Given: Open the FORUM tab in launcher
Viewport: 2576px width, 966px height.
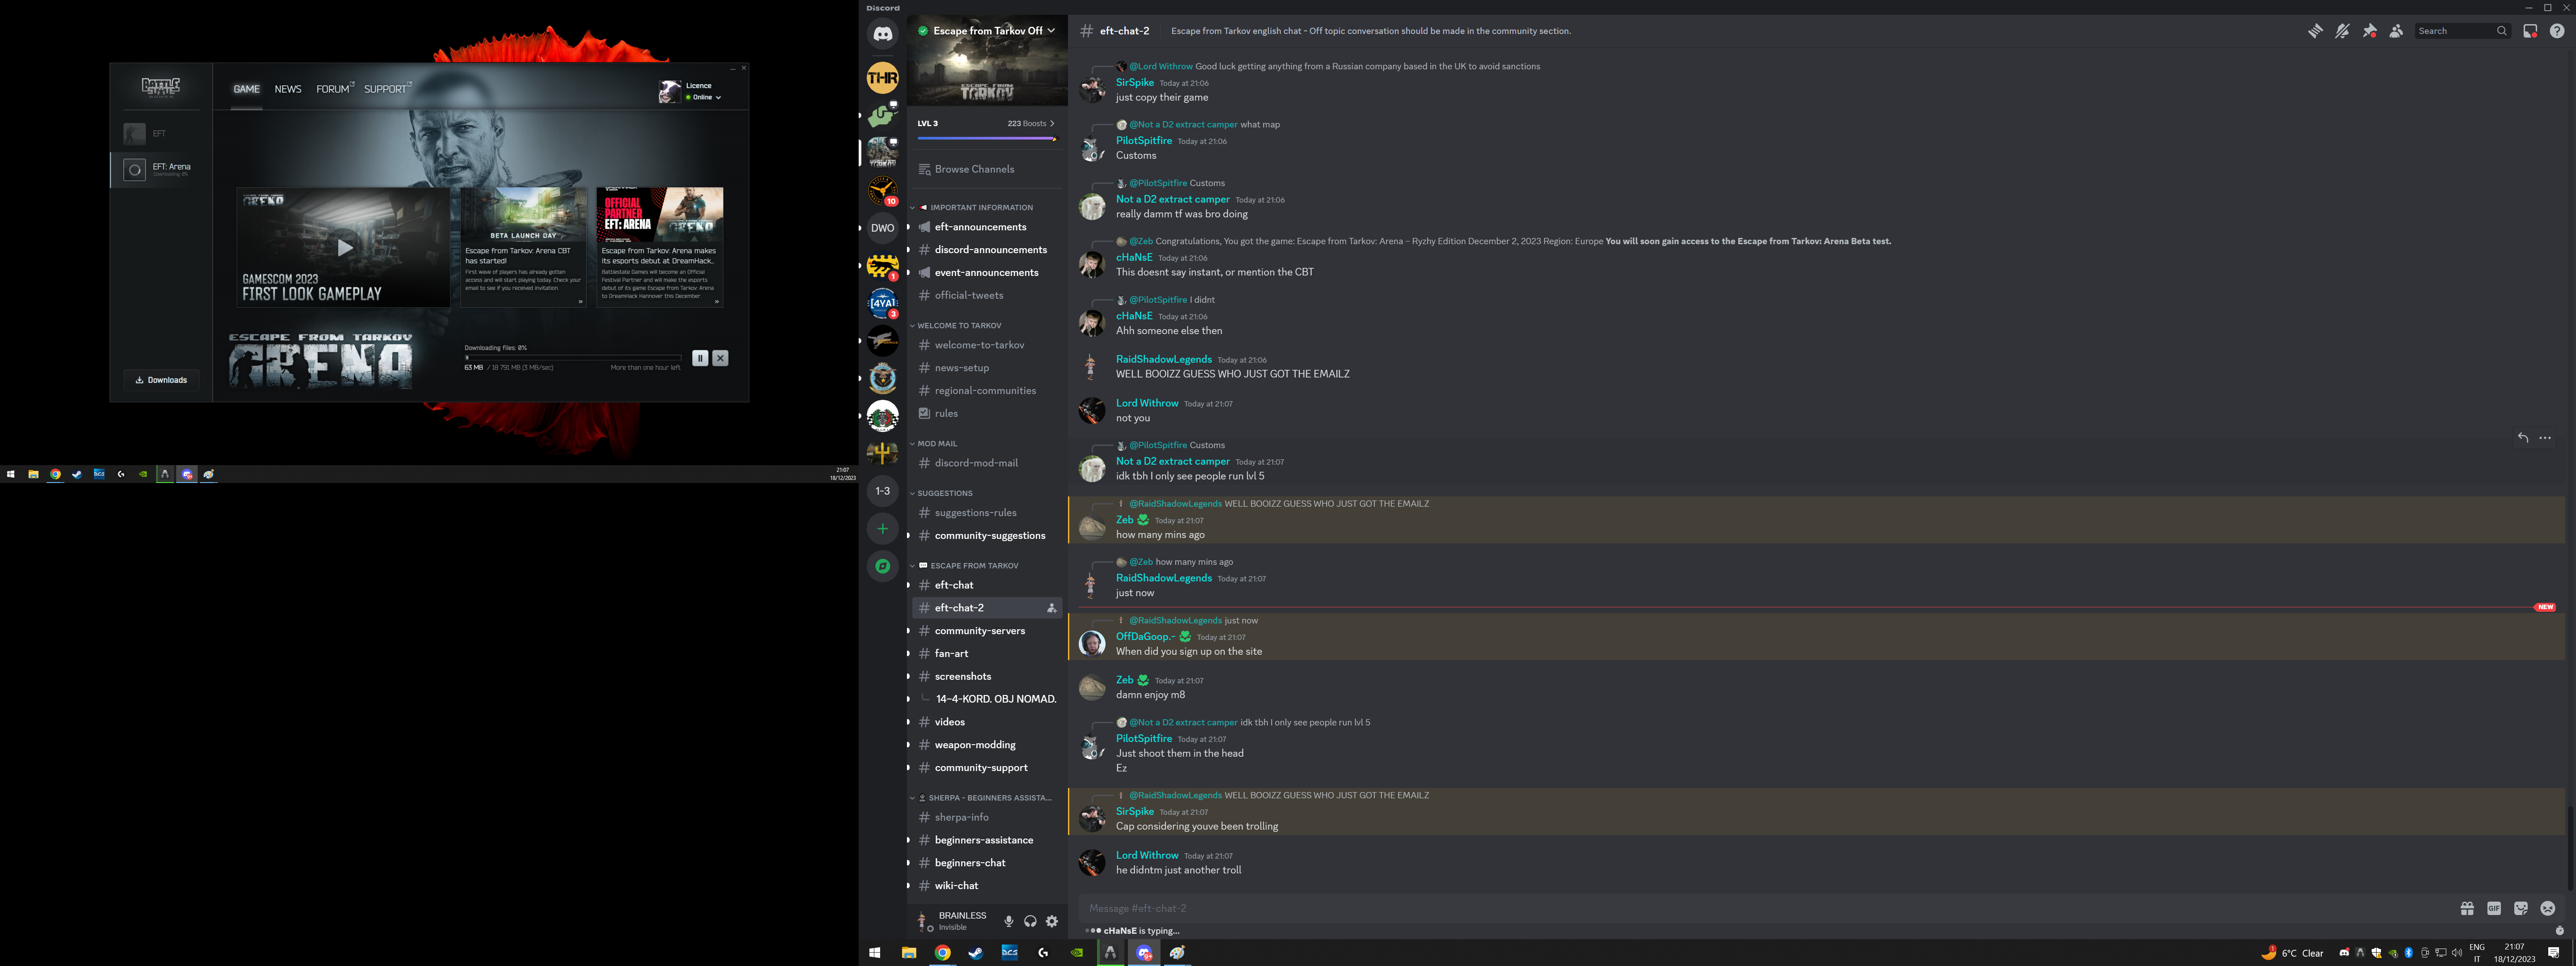Looking at the screenshot, I should (334, 89).
